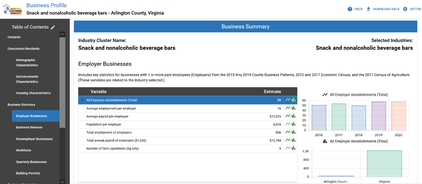This screenshot has width=422, height=184.
Task: Open Contents in the table of contents
Action: [x=14, y=37]
